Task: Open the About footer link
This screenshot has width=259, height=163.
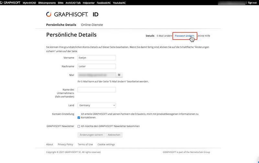Action: [x=50, y=144]
